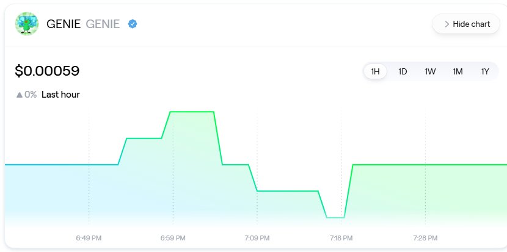Click the 7:28 PM time axis label
This screenshot has width=507, height=252.
point(425,237)
